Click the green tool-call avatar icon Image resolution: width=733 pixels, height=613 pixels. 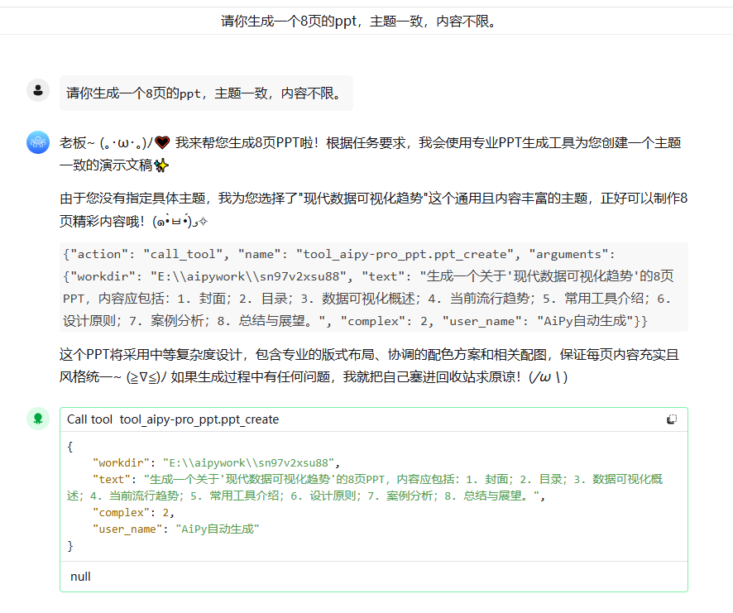tap(38, 419)
